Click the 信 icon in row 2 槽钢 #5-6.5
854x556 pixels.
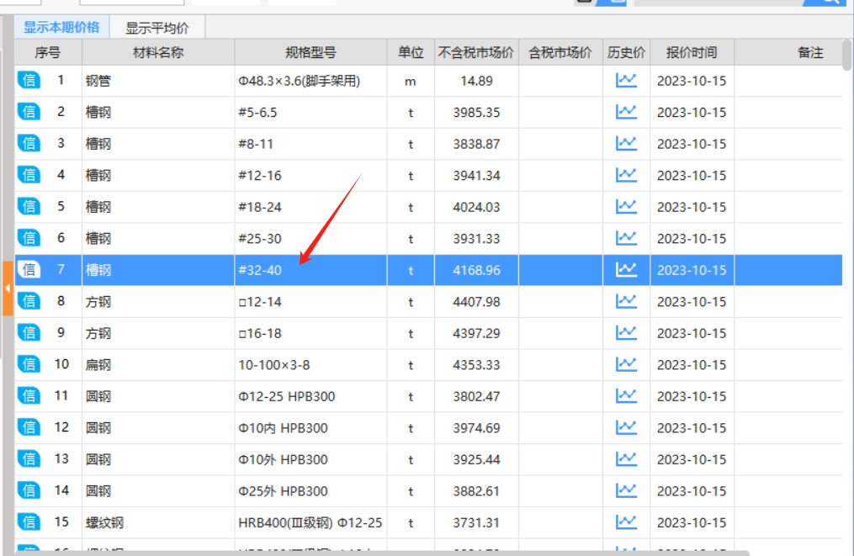pyautogui.click(x=29, y=112)
